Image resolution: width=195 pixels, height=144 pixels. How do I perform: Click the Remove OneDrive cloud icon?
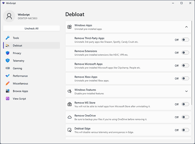point(70,117)
